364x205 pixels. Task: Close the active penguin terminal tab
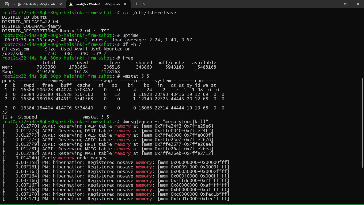click(x=125, y=4)
